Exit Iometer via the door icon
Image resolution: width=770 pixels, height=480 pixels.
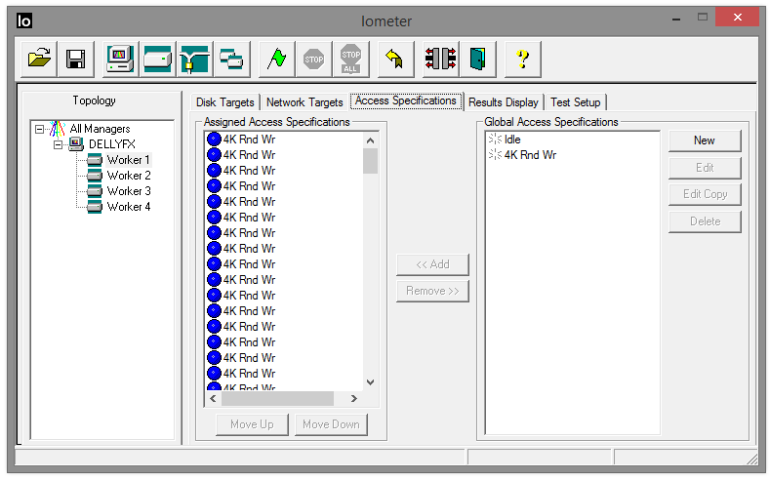[478, 60]
